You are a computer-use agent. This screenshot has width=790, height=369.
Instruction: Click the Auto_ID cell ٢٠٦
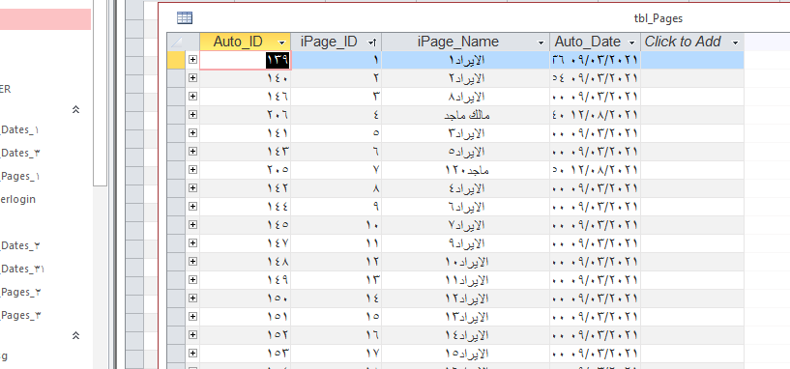(246, 115)
